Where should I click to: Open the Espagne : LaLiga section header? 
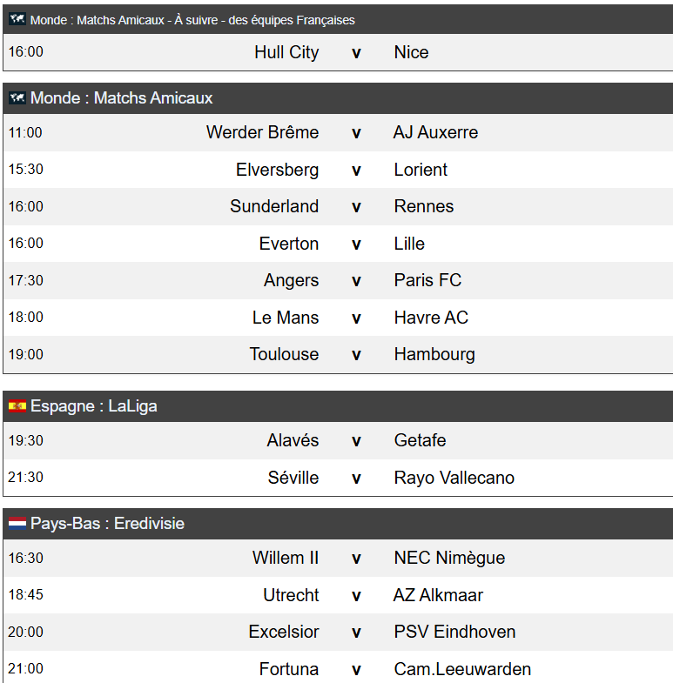[339, 406]
